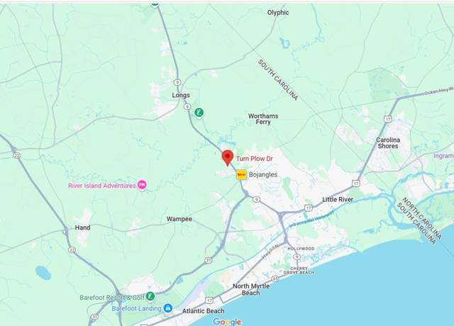Viewport: 454px width, 326px height.
Task: Click the Cherry Grove Beach label
Action: [x=299, y=271]
